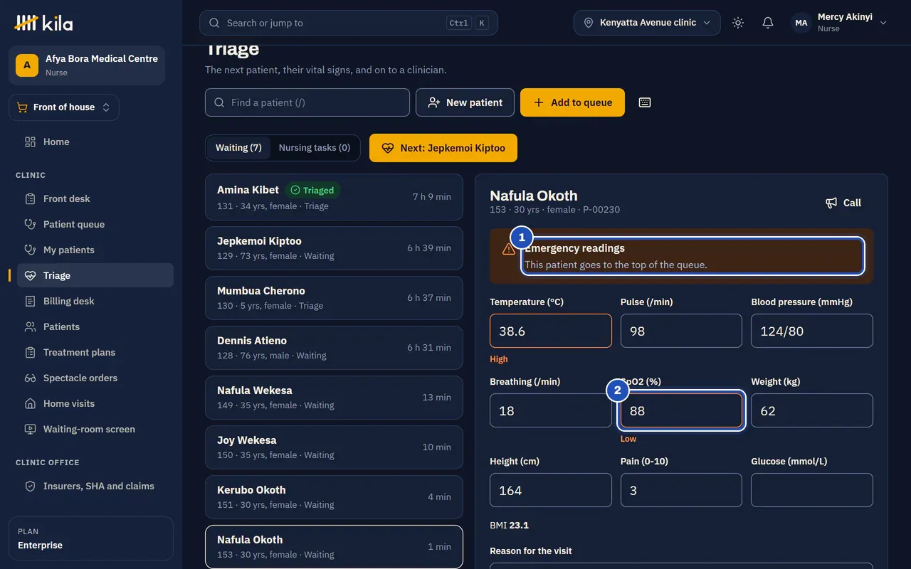911x569 pixels.
Task: Click the Patients icon in sidebar
Action: [30, 326]
